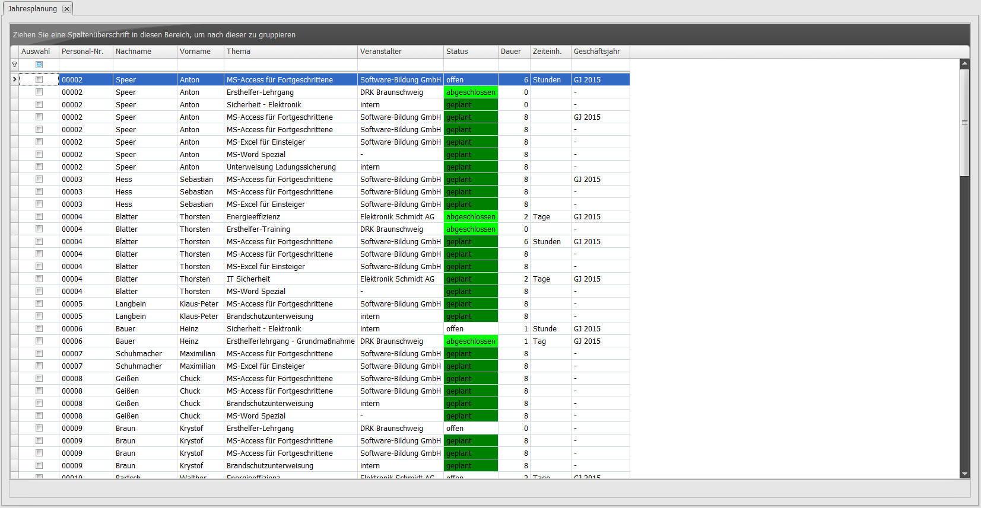
Task: Click the Geschäftsjahr column header
Action: (599, 52)
